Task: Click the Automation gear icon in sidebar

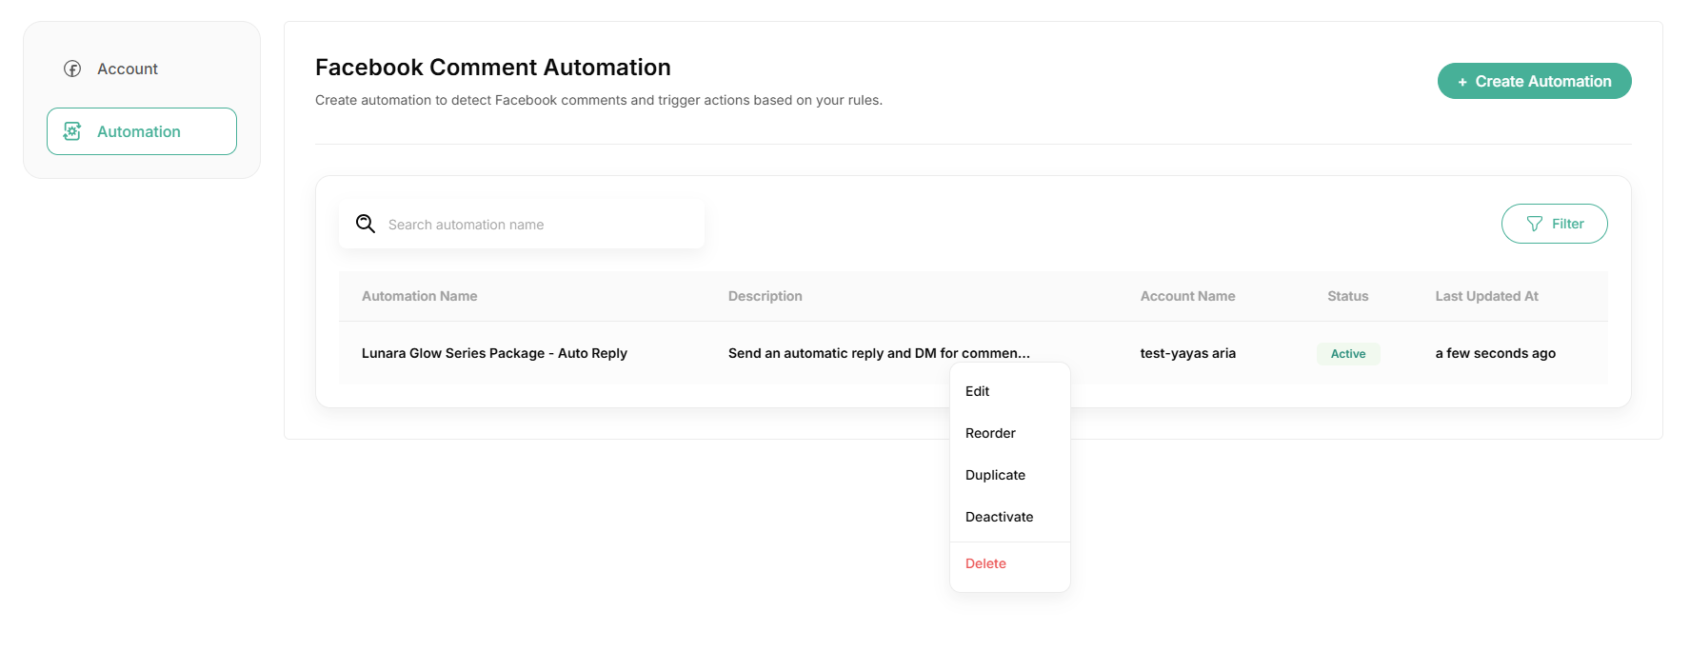Action: [x=72, y=131]
